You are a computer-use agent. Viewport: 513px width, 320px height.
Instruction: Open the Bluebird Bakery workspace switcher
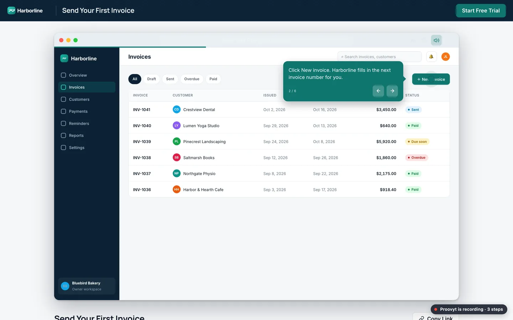[87, 286]
